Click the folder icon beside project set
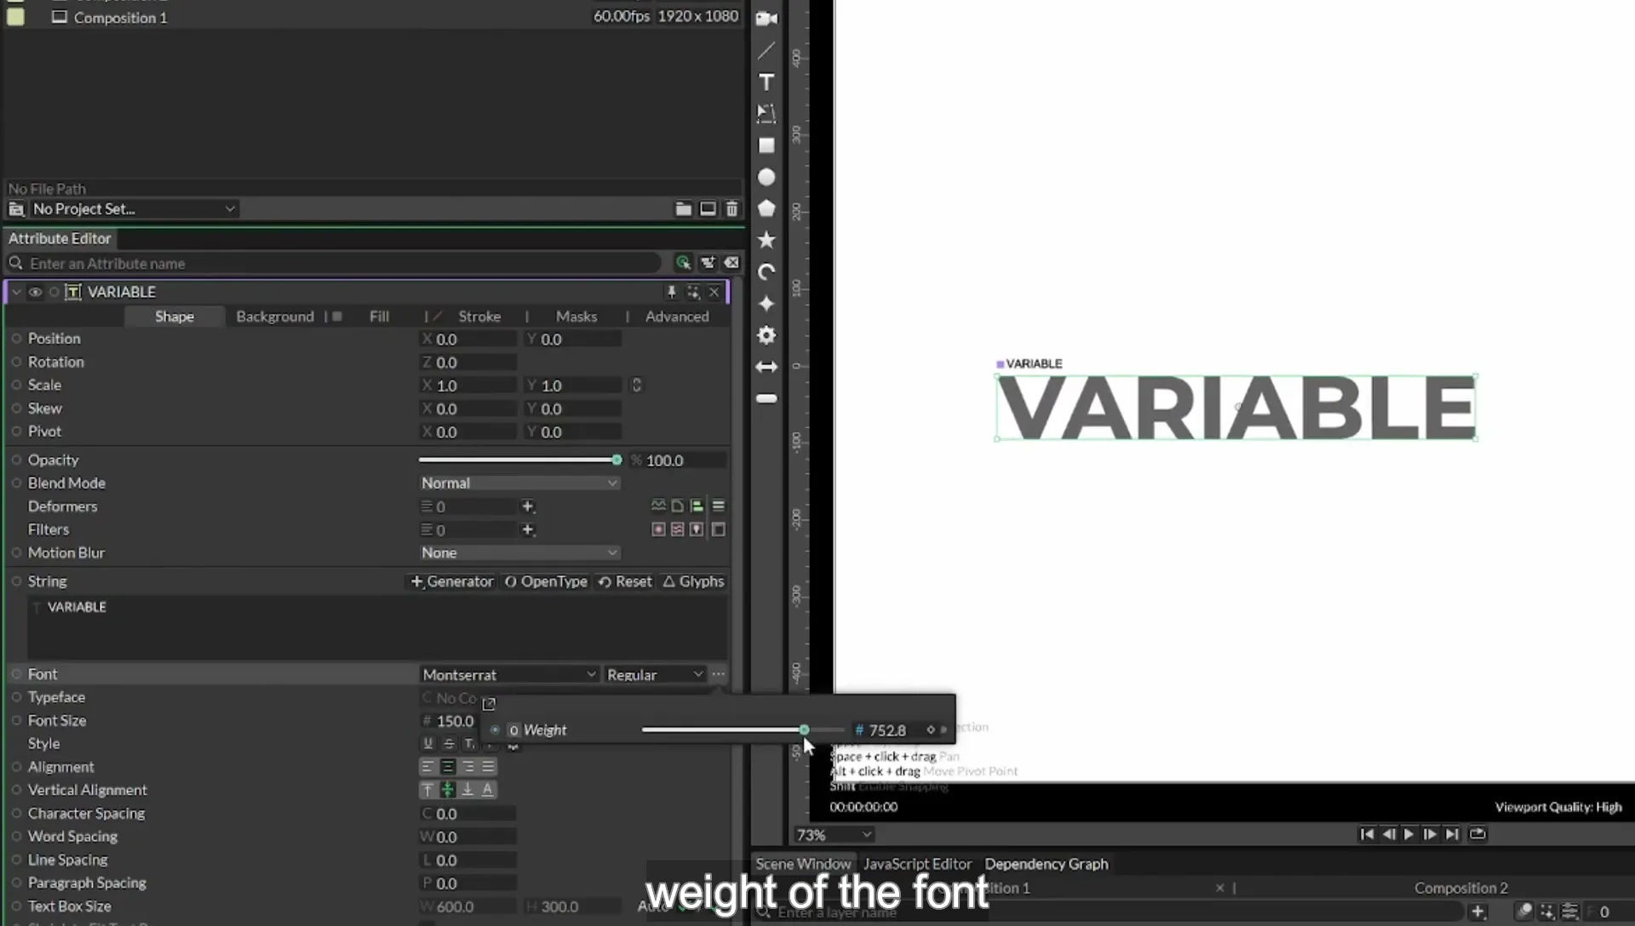This screenshot has width=1635, height=926. tap(683, 209)
